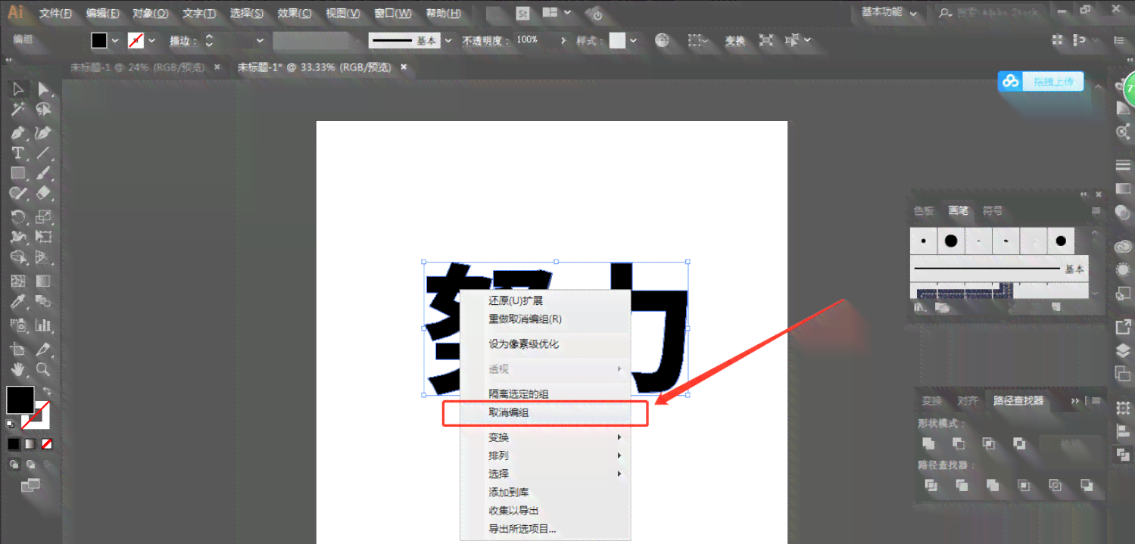
Task: Open the Layers panel from right dock
Action: [1123, 350]
